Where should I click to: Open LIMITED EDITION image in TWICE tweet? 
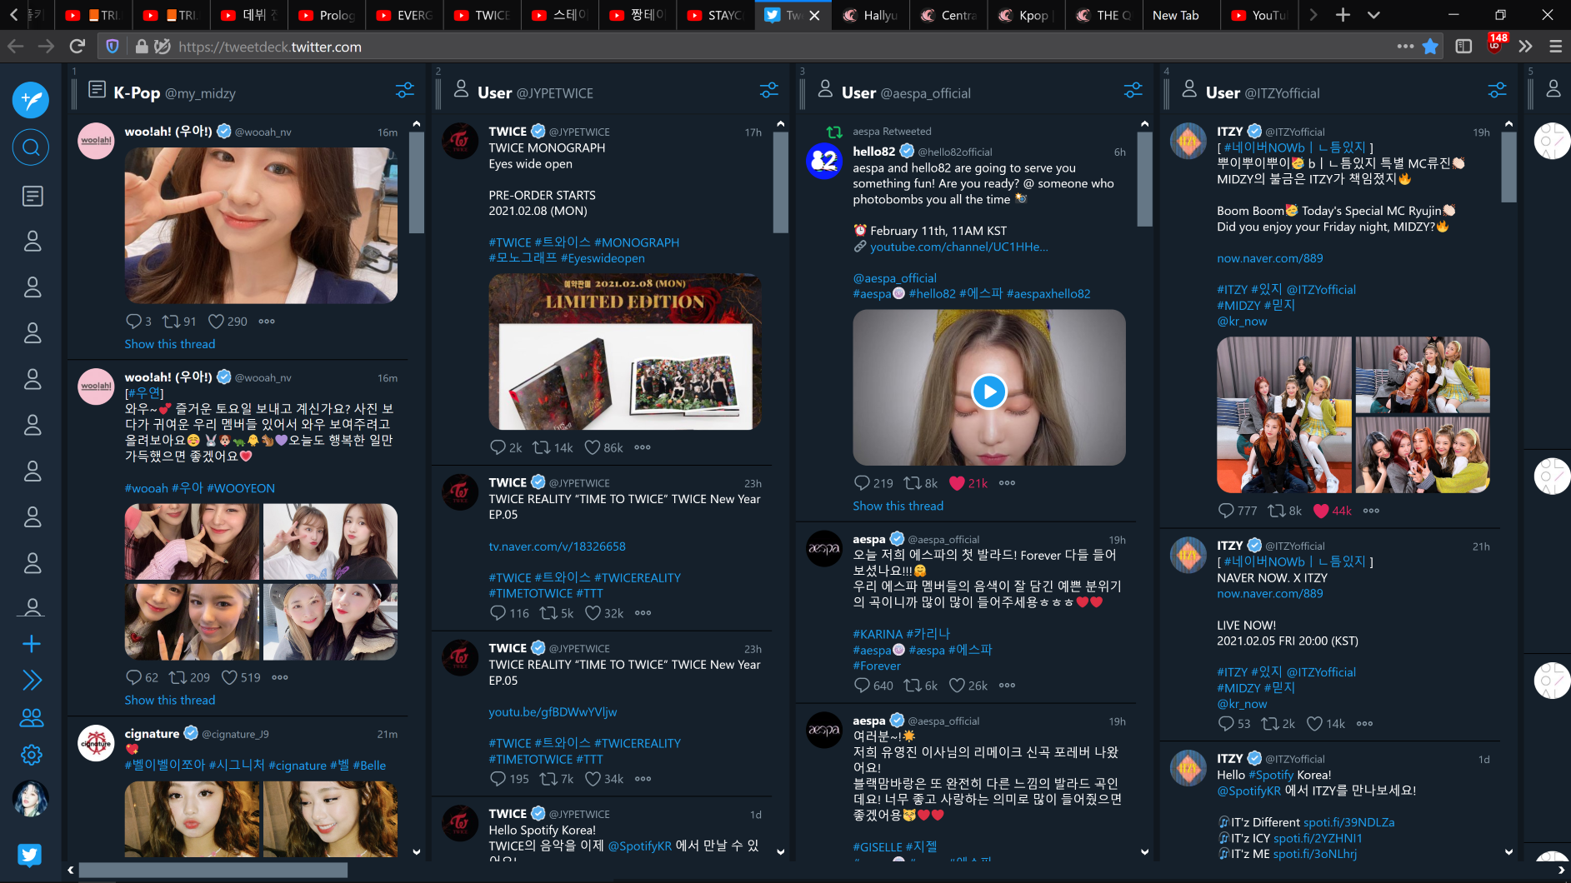(625, 352)
